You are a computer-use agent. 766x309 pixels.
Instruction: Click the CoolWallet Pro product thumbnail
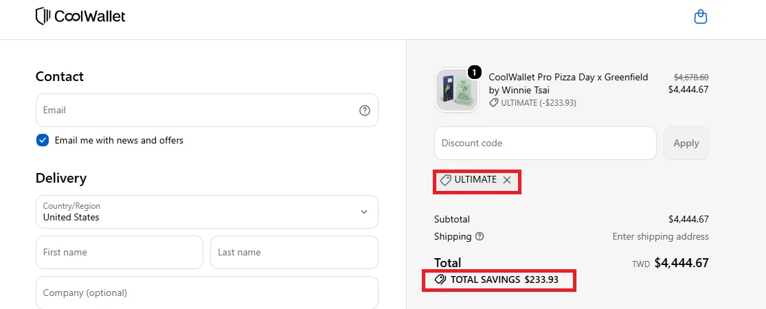[457, 91]
